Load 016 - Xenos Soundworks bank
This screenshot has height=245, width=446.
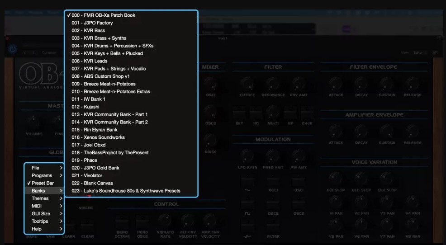click(131, 137)
